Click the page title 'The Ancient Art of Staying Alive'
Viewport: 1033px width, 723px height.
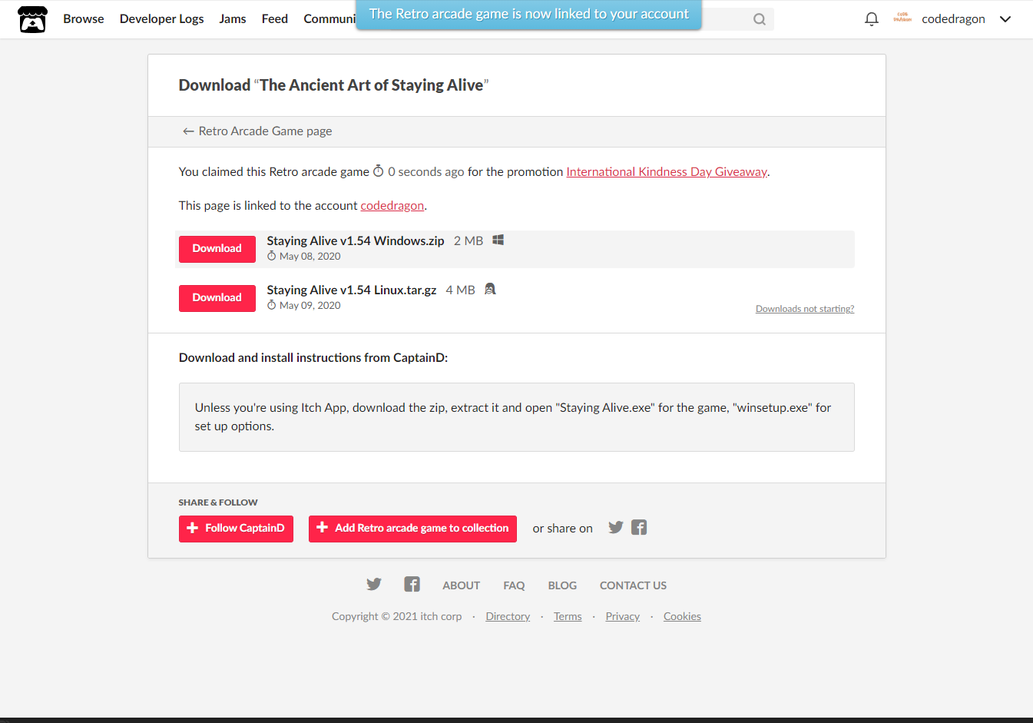tap(371, 85)
